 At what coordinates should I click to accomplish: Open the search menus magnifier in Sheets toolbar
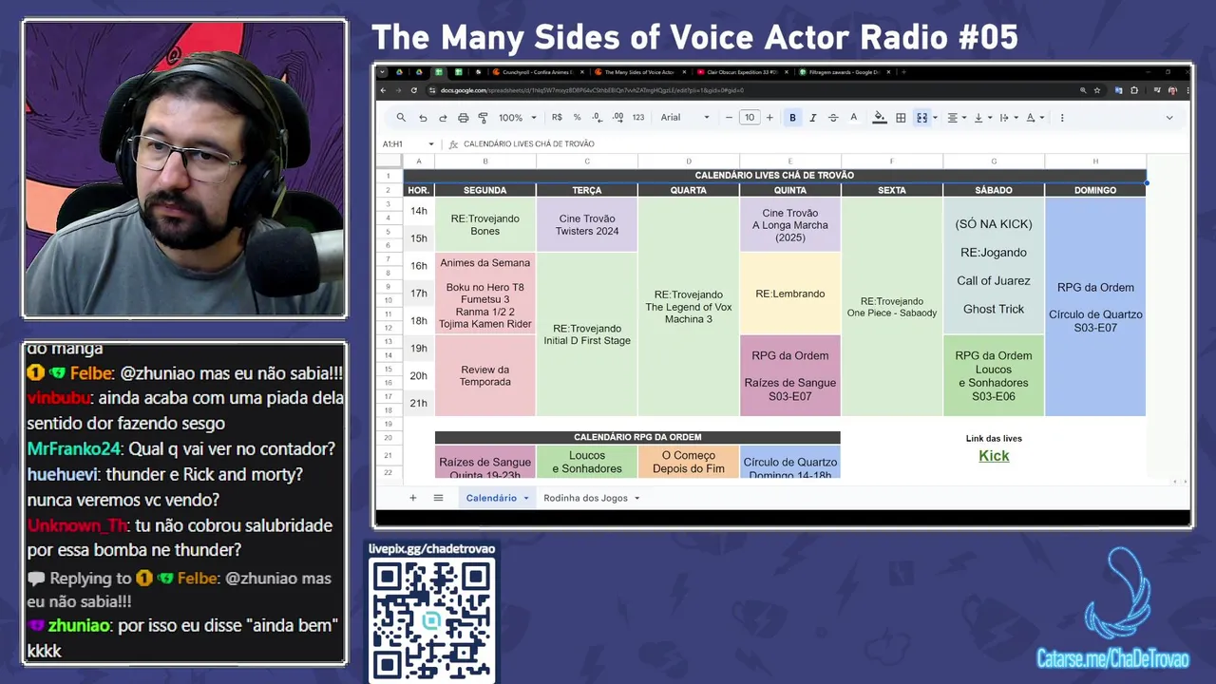tap(401, 118)
